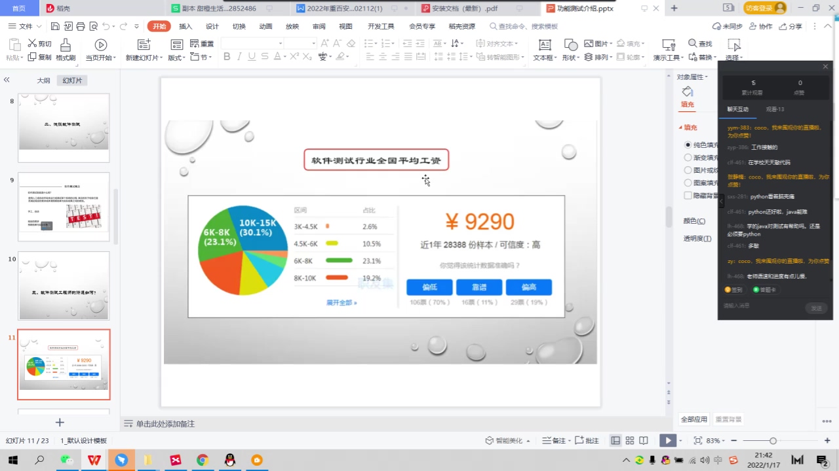The image size is (839, 471).
Task: Click the command search box (查找命令、搜索模板)
Action: (524, 26)
